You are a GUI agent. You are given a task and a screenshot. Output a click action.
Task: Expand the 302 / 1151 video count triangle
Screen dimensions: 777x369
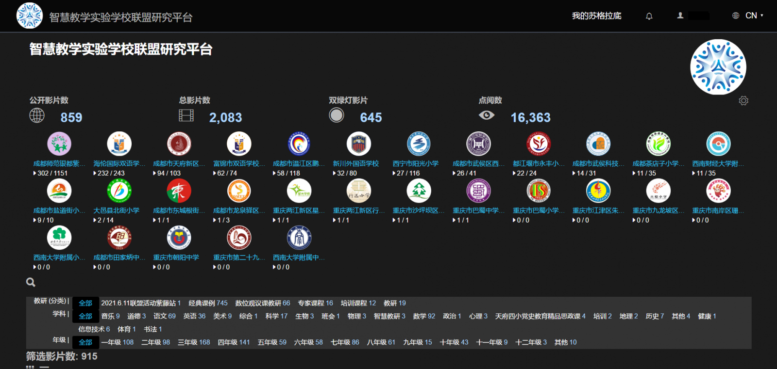(x=35, y=173)
